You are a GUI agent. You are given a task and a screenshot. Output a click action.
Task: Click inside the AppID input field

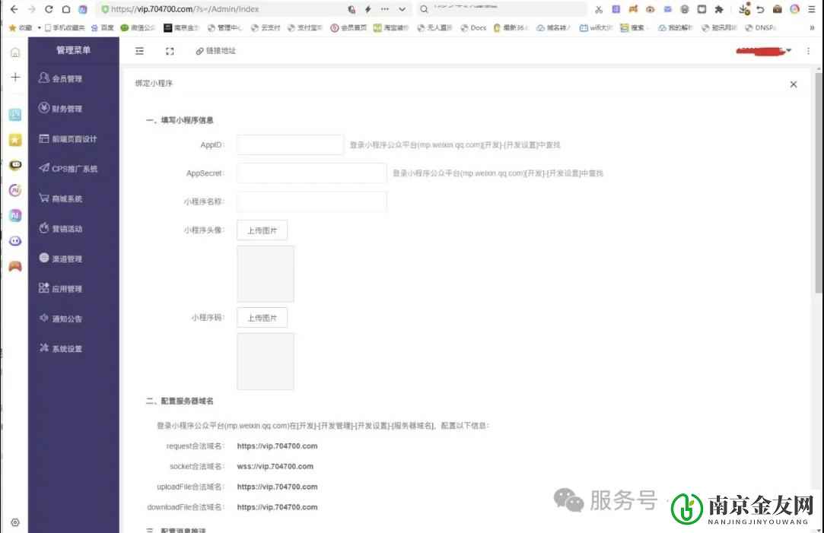288,144
